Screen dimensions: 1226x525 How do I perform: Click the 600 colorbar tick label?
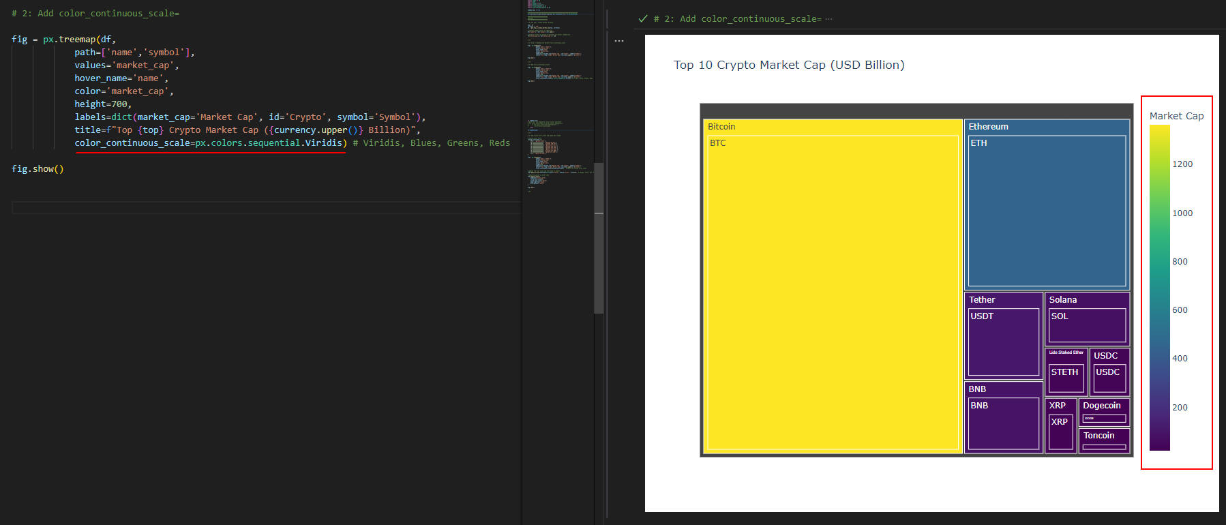click(1180, 310)
